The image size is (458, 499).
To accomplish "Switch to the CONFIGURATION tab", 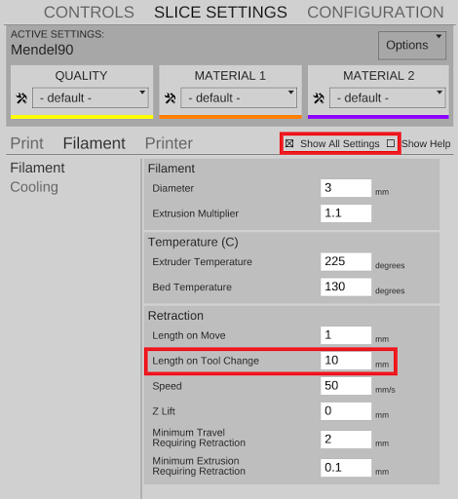I will coord(375,13).
